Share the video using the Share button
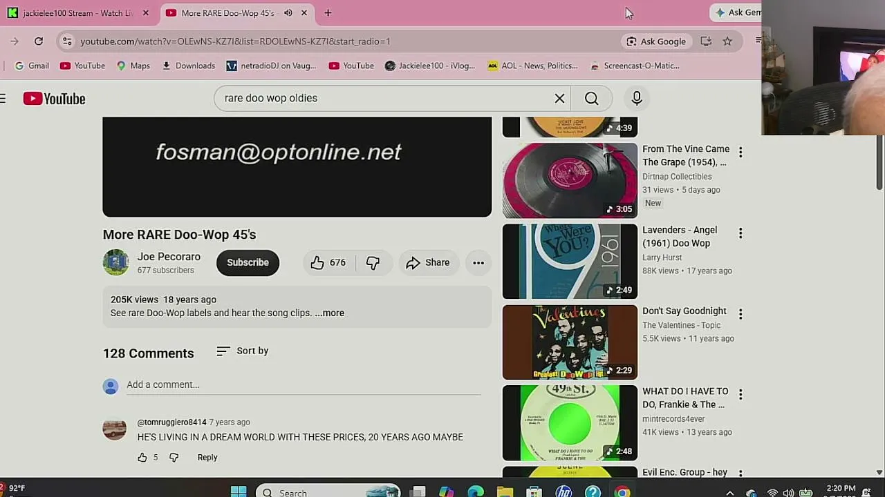Image resolution: width=885 pixels, height=497 pixels. tap(428, 262)
